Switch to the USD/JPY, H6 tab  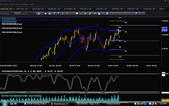pyautogui.click(x=87, y=9)
